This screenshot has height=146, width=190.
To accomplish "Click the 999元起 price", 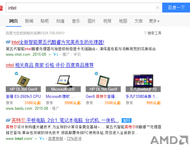I will point(154,103).
